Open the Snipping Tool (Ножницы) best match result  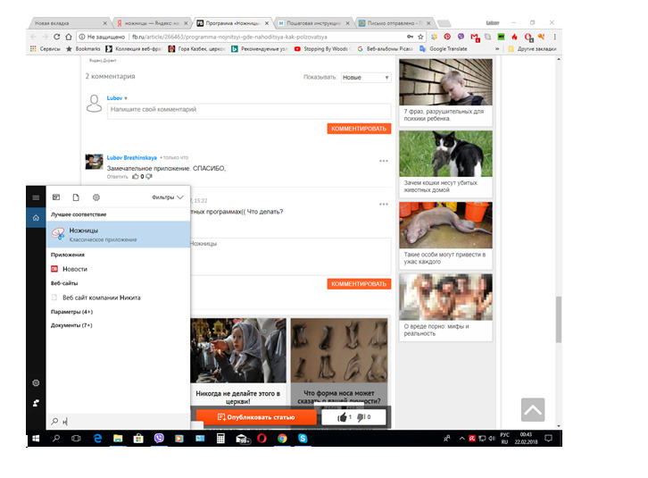pos(118,234)
